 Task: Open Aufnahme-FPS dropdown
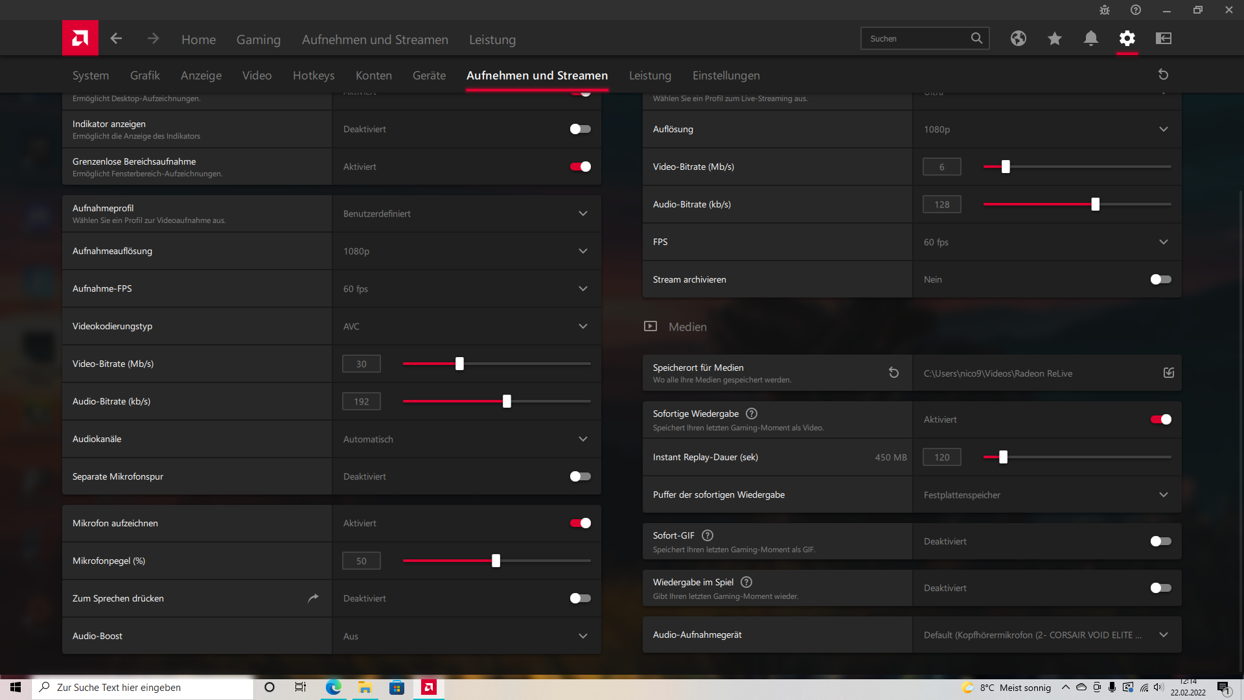pyautogui.click(x=466, y=288)
